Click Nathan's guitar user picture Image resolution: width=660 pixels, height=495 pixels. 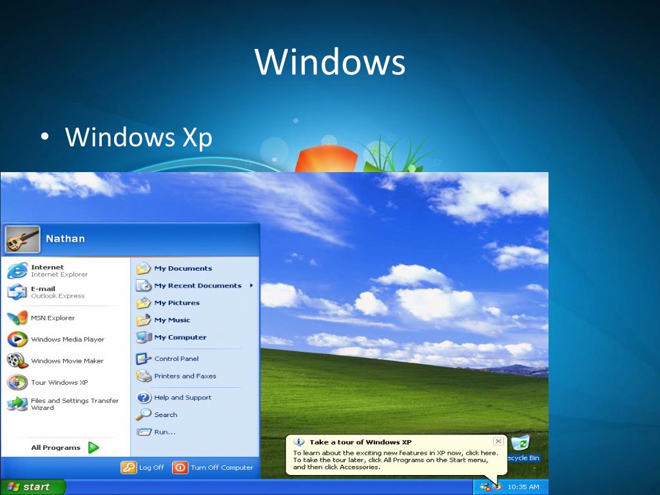coord(23,239)
